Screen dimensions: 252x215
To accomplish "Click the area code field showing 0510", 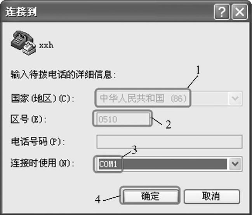I will pos(123,119).
